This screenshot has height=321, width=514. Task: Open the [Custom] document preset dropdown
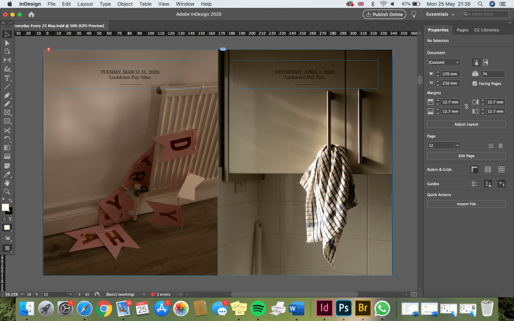pyautogui.click(x=444, y=62)
